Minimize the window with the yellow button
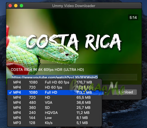147x128 pixels. (16, 6)
